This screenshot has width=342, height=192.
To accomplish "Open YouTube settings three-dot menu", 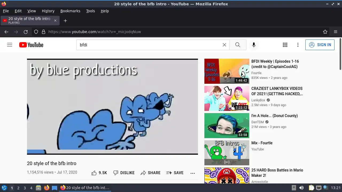I will (298, 45).
